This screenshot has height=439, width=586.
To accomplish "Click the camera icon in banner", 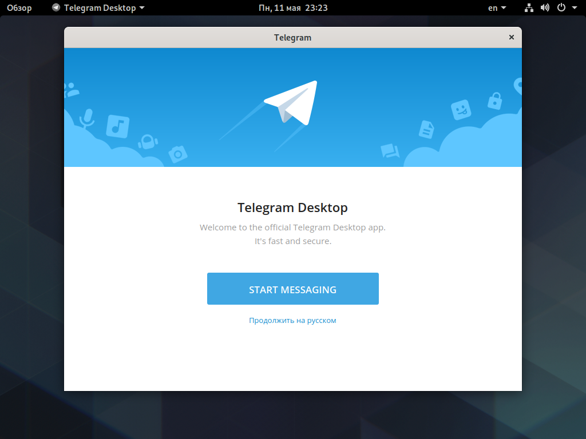I will point(178,154).
